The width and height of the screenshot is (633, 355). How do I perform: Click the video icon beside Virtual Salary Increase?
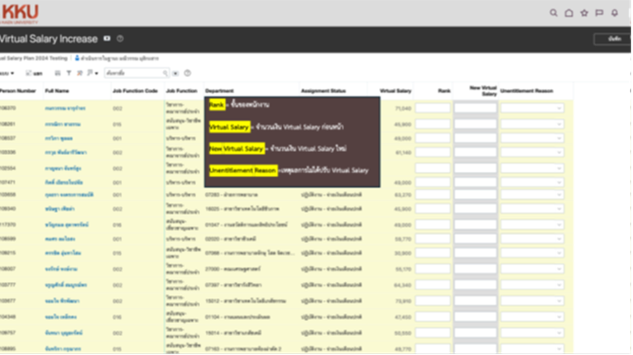point(107,39)
